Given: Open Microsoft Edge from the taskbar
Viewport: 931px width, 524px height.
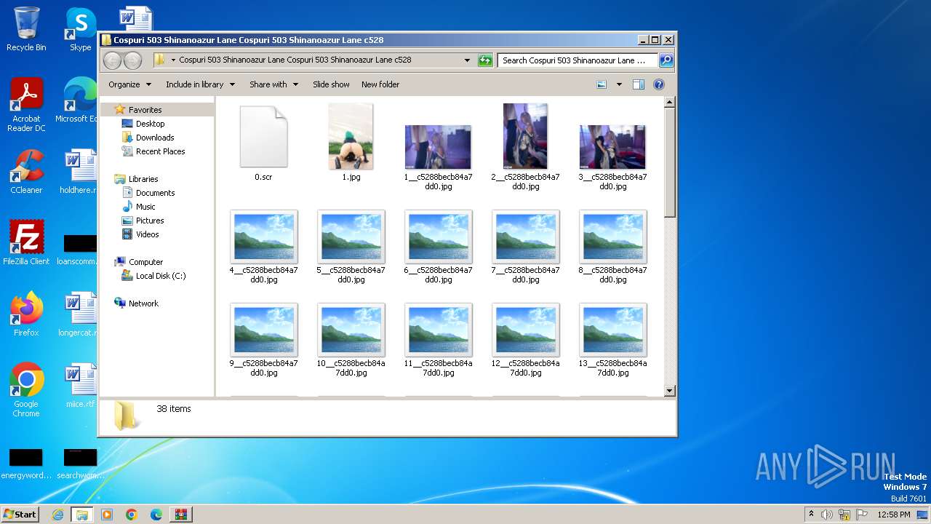Looking at the screenshot, I should click(x=156, y=515).
